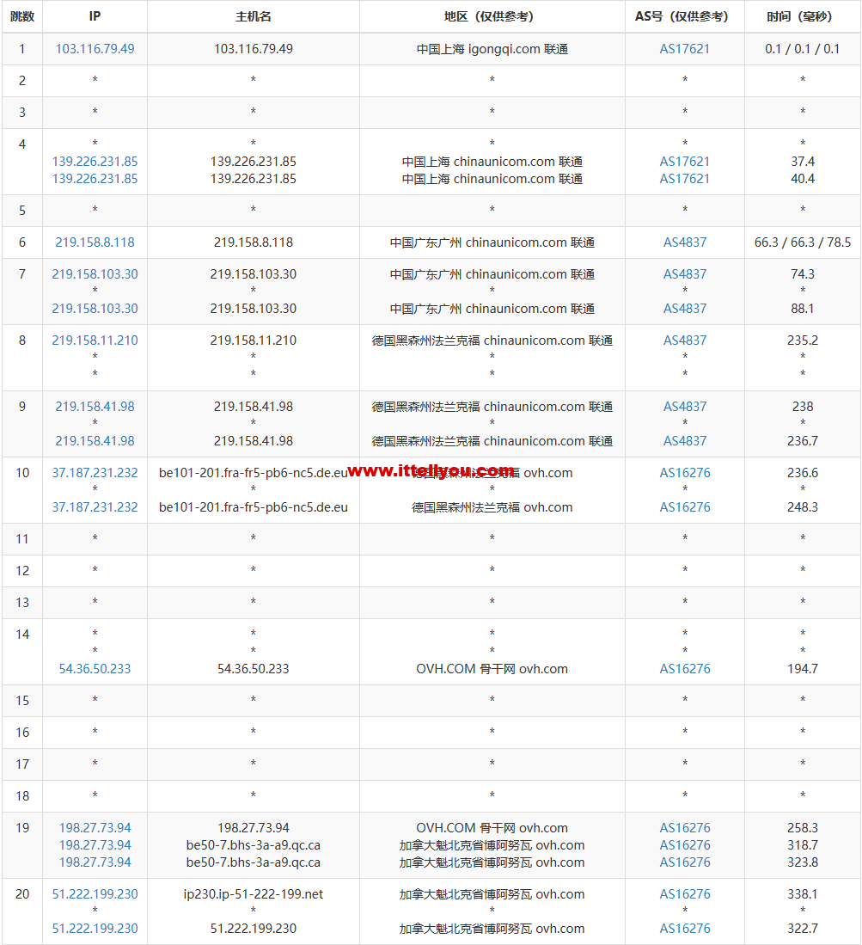Viewport: 862px width, 945px height.
Task: Select the hostname 219.158.8.118 in hop 6
Action: (253, 242)
